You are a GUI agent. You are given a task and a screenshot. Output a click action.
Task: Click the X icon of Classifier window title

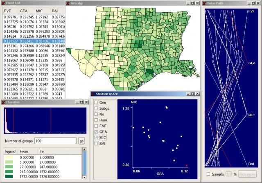pyautogui.click(x=3, y=102)
